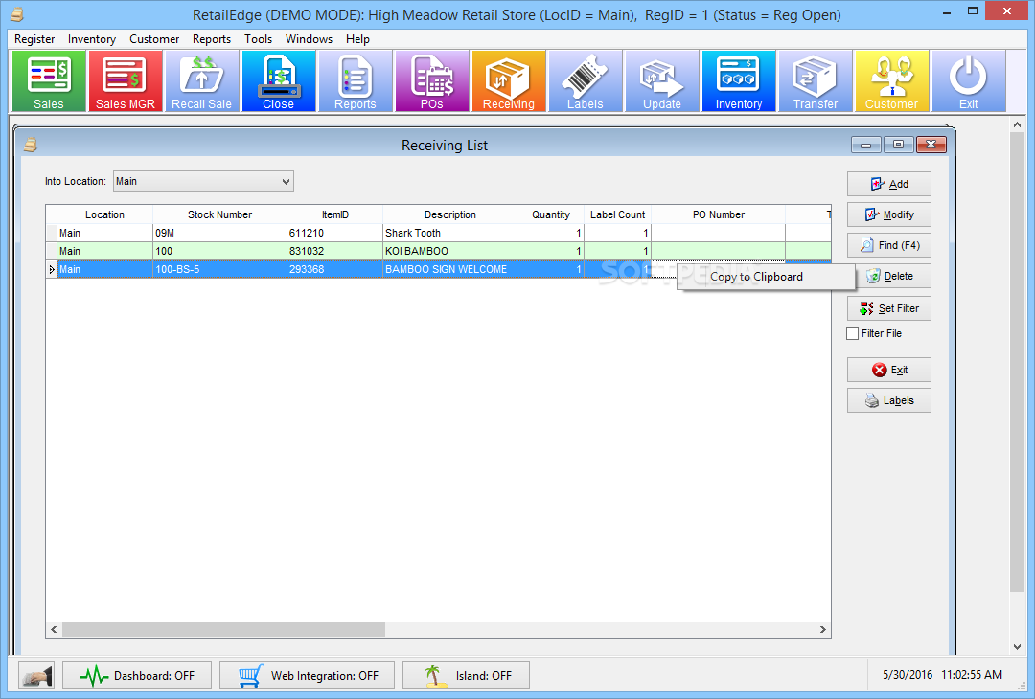Toggle Web Integration: OFF button
1035x699 pixels.
click(x=307, y=675)
